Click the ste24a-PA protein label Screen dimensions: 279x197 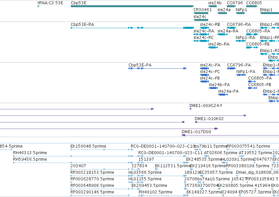coord(228,91)
